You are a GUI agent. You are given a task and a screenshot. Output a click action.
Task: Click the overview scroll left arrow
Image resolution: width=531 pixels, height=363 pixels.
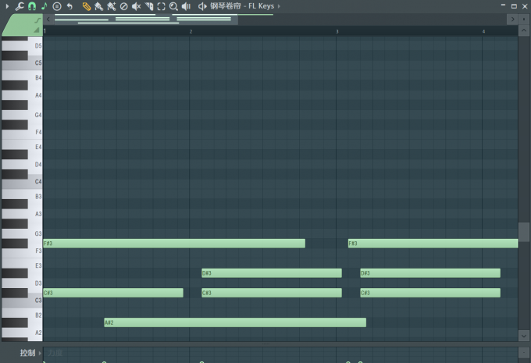click(48, 20)
